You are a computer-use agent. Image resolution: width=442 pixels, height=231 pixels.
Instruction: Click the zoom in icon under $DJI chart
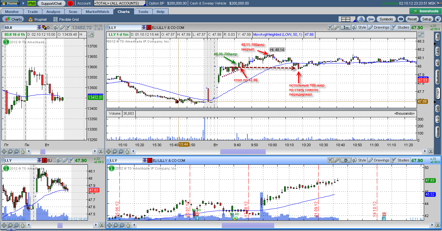point(10,151)
